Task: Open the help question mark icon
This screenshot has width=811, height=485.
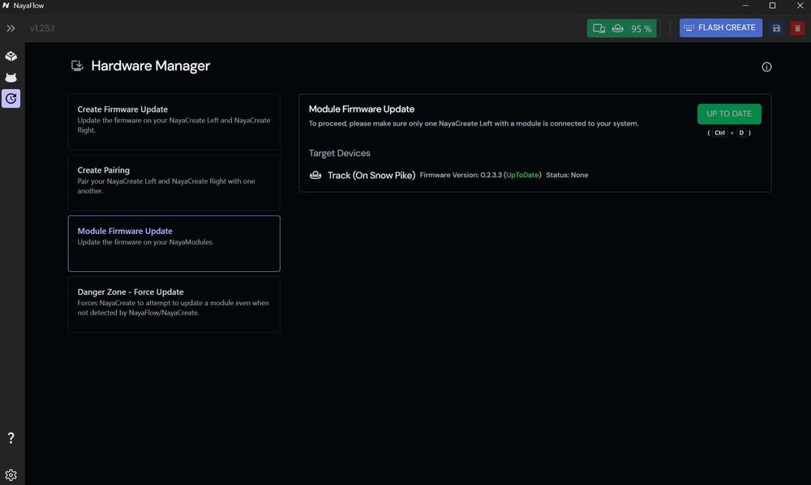Action: tap(11, 438)
